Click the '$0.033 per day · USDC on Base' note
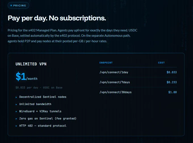The width and height of the screenshot is (193, 143). (39, 87)
